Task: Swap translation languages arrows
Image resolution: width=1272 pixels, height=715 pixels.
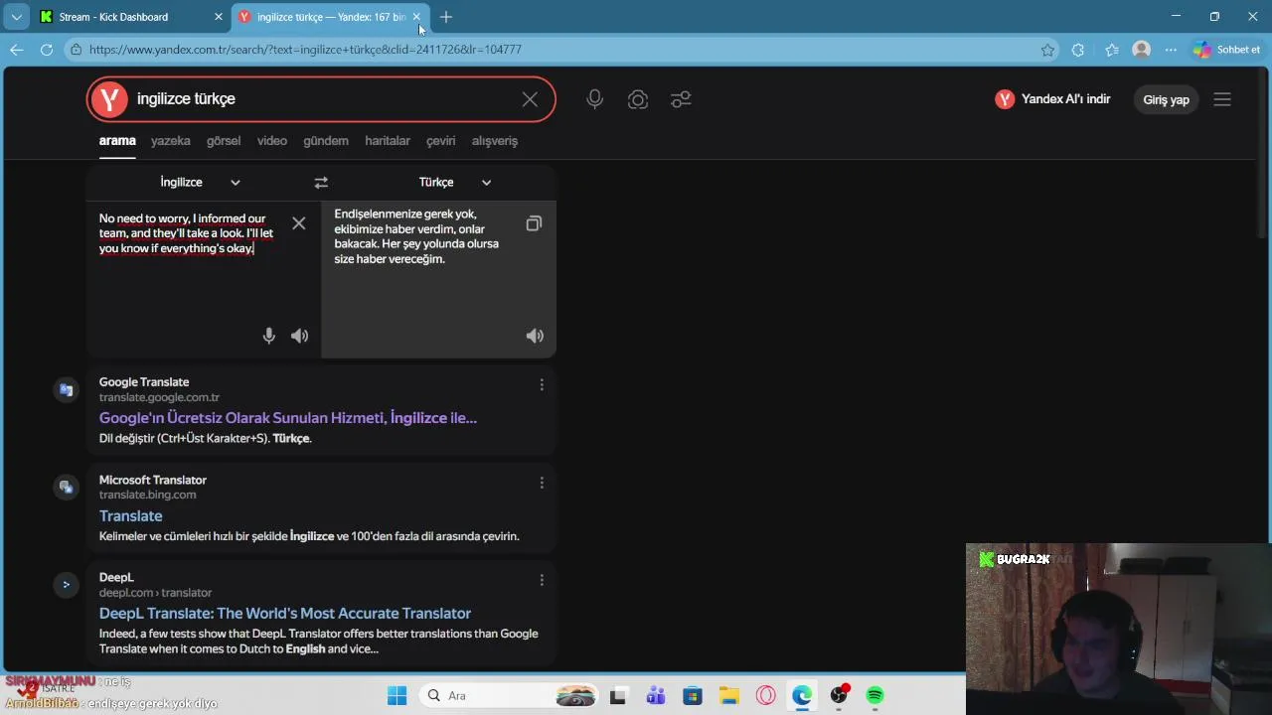Action: [x=321, y=183]
